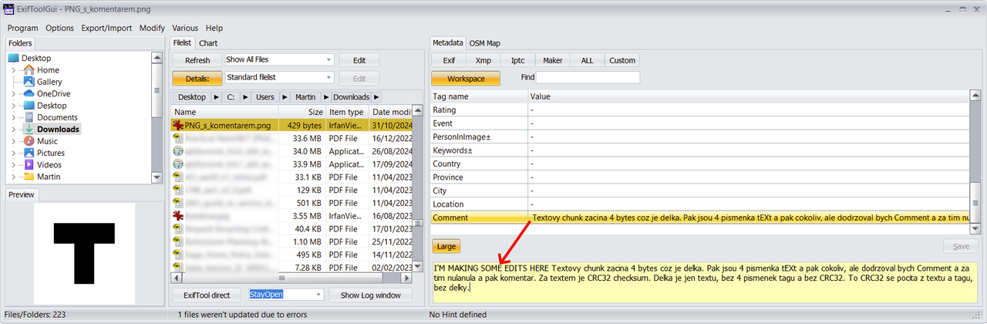This screenshot has height=324, width=987.
Task: Select the Comment tag row
Action: [700, 218]
